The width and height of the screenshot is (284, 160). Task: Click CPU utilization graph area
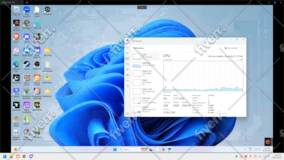point(203,76)
